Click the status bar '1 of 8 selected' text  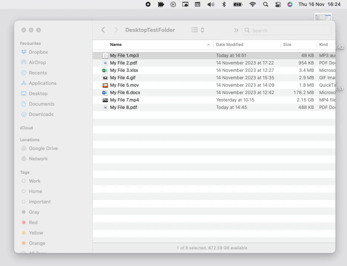point(191,248)
